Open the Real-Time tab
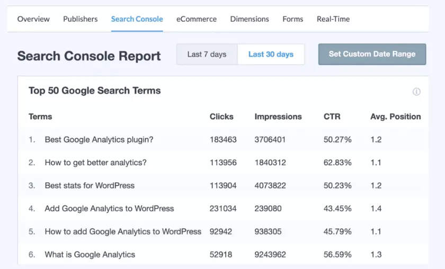The width and height of the screenshot is (445, 269). 333,19
